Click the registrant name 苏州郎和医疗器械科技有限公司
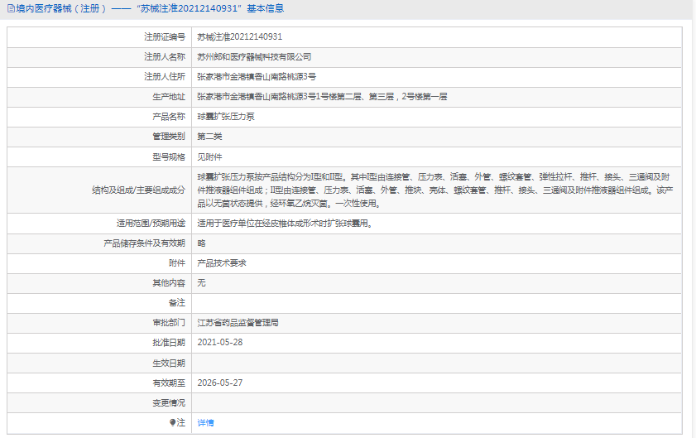 [254, 57]
